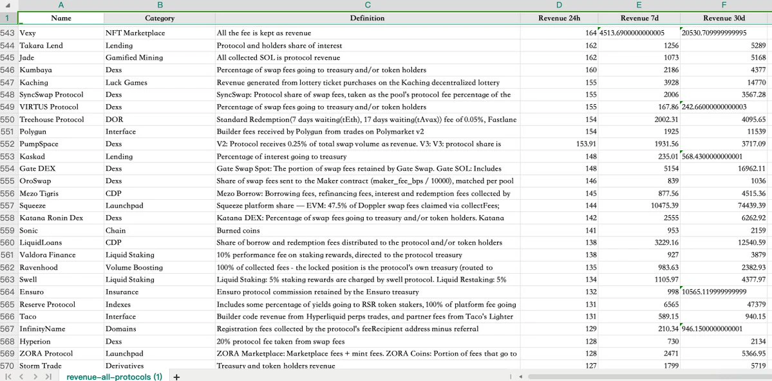Go to the previous sheet using the arrow
This screenshot has width=772, height=381.
click(x=22, y=377)
